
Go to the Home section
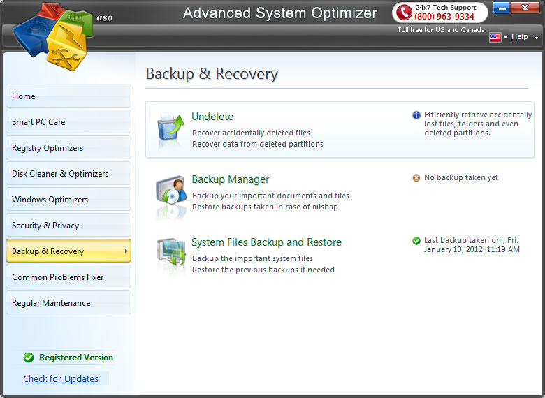pos(68,96)
